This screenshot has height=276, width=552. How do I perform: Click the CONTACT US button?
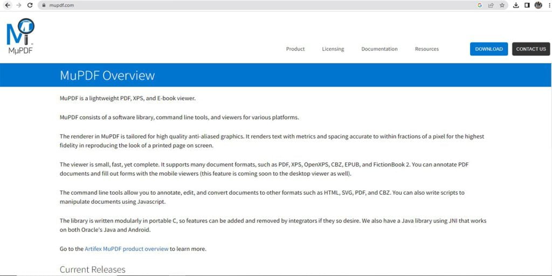[x=531, y=49]
